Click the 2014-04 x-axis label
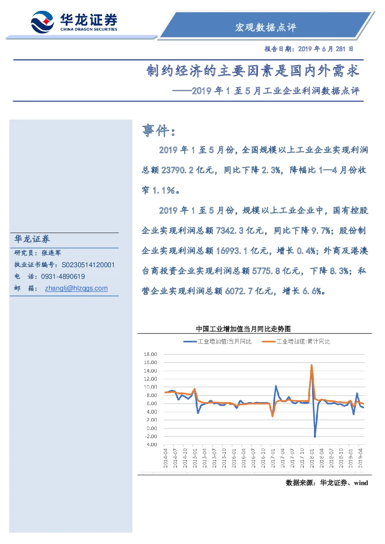 (165, 458)
